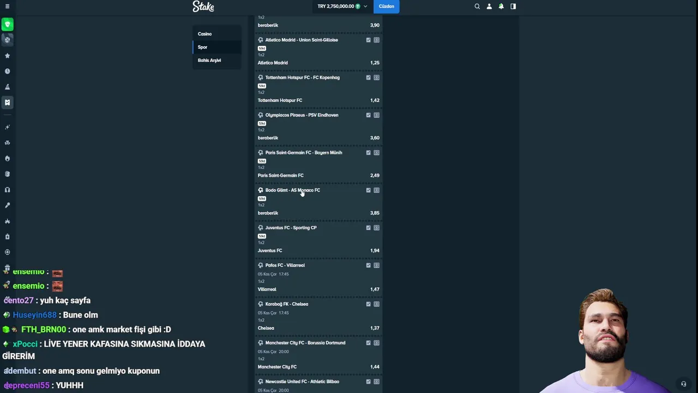Toggle the side panel layout icon
The width and height of the screenshot is (698, 393).
pyautogui.click(x=513, y=7)
